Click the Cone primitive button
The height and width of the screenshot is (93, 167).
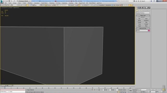146,19
